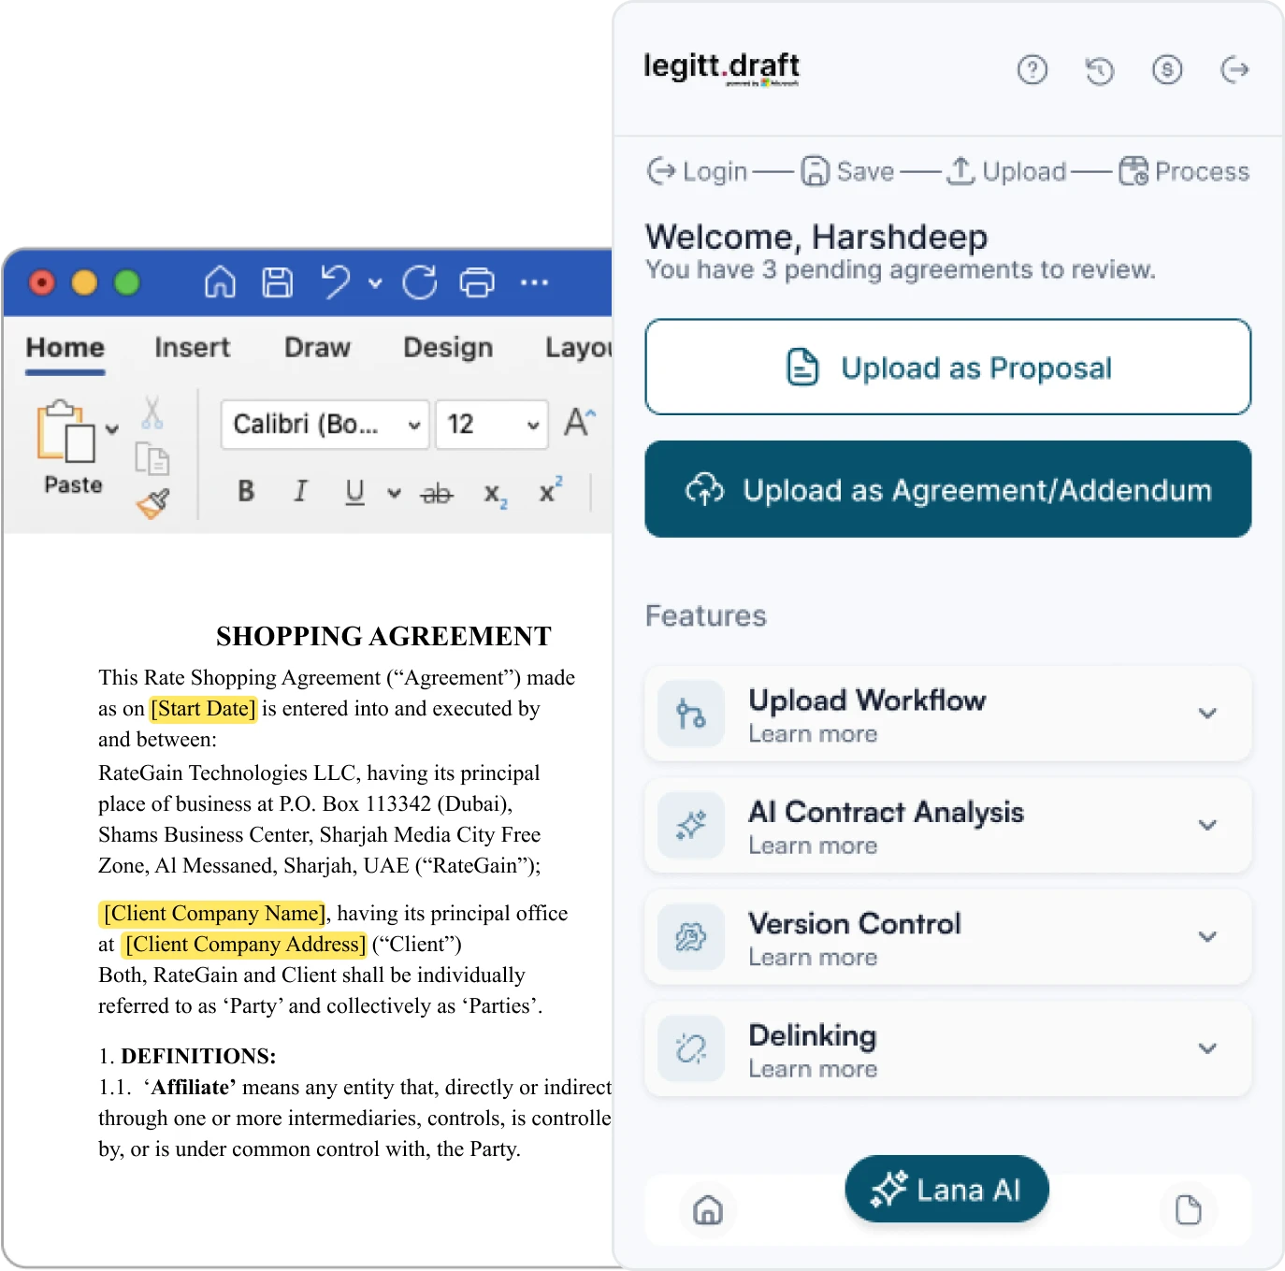Viewport: 1285px width, 1271px height.
Task: Click the Undo arrow in Word toolbar
Action: 335,282
